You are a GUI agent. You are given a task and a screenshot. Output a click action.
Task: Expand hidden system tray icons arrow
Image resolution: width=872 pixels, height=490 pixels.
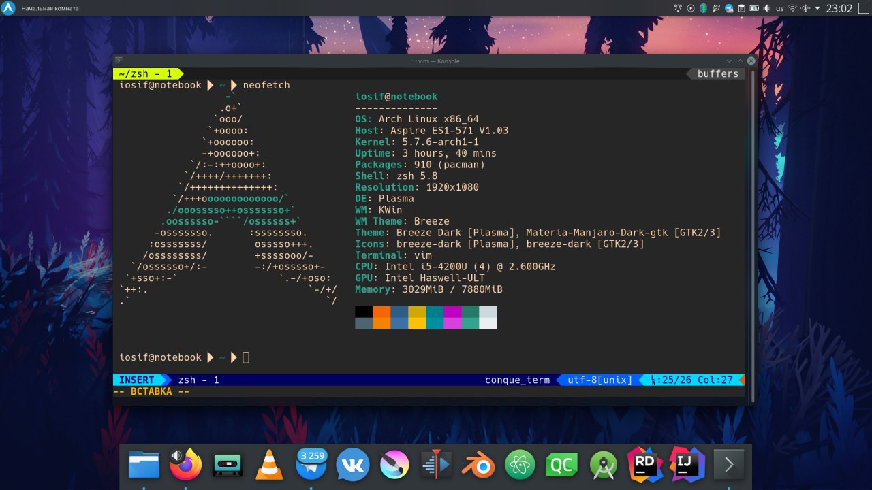817,8
